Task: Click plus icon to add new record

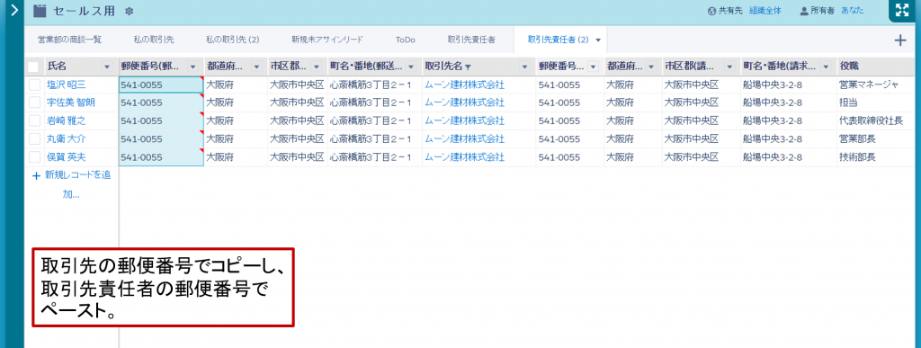Action: (x=36, y=175)
